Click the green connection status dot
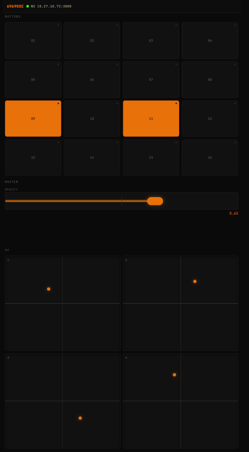Screen dimensions: 249x452 [x=28, y=6]
